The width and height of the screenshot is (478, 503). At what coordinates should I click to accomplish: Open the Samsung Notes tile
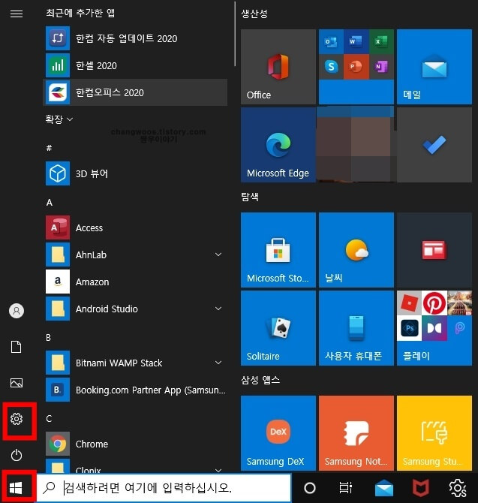(356, 433)
